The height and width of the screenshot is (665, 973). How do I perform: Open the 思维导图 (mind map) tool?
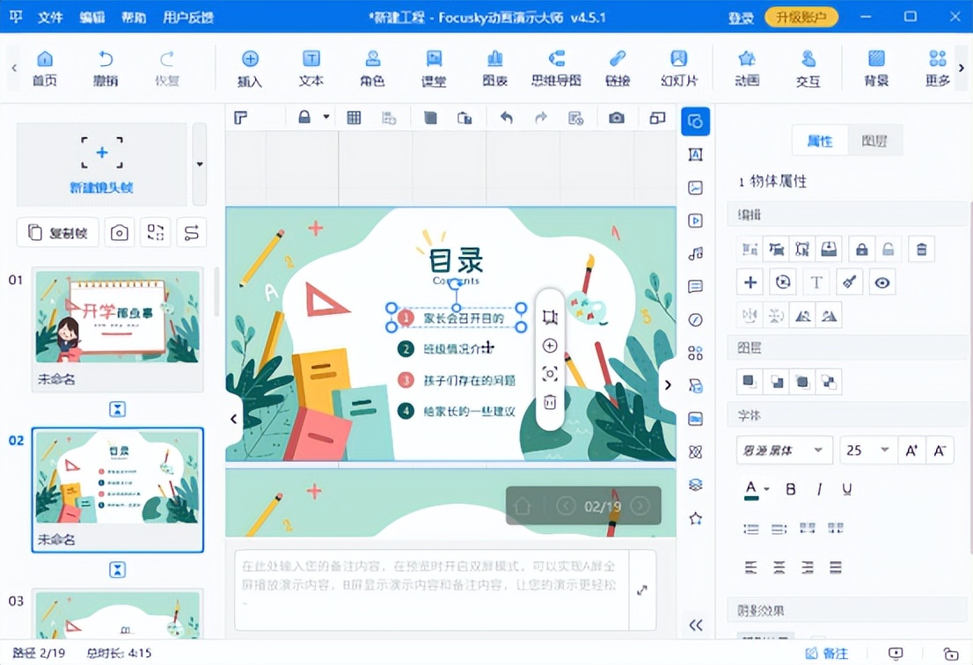point(555,68)
